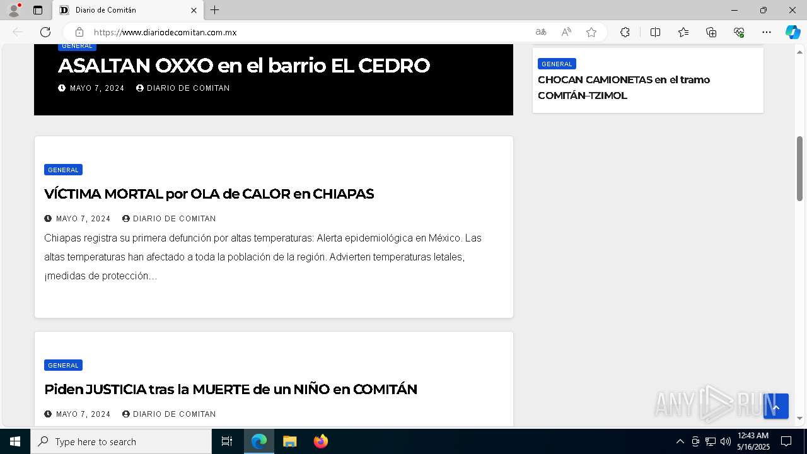Launch Firefox from the taskbar
The width and height of the screenshot is (807, 454).
pos(321,441)
